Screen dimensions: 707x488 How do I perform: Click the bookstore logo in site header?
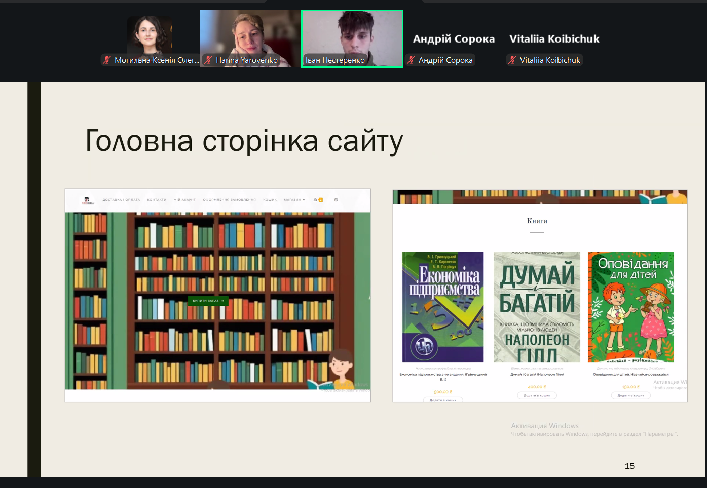[87, 200]
